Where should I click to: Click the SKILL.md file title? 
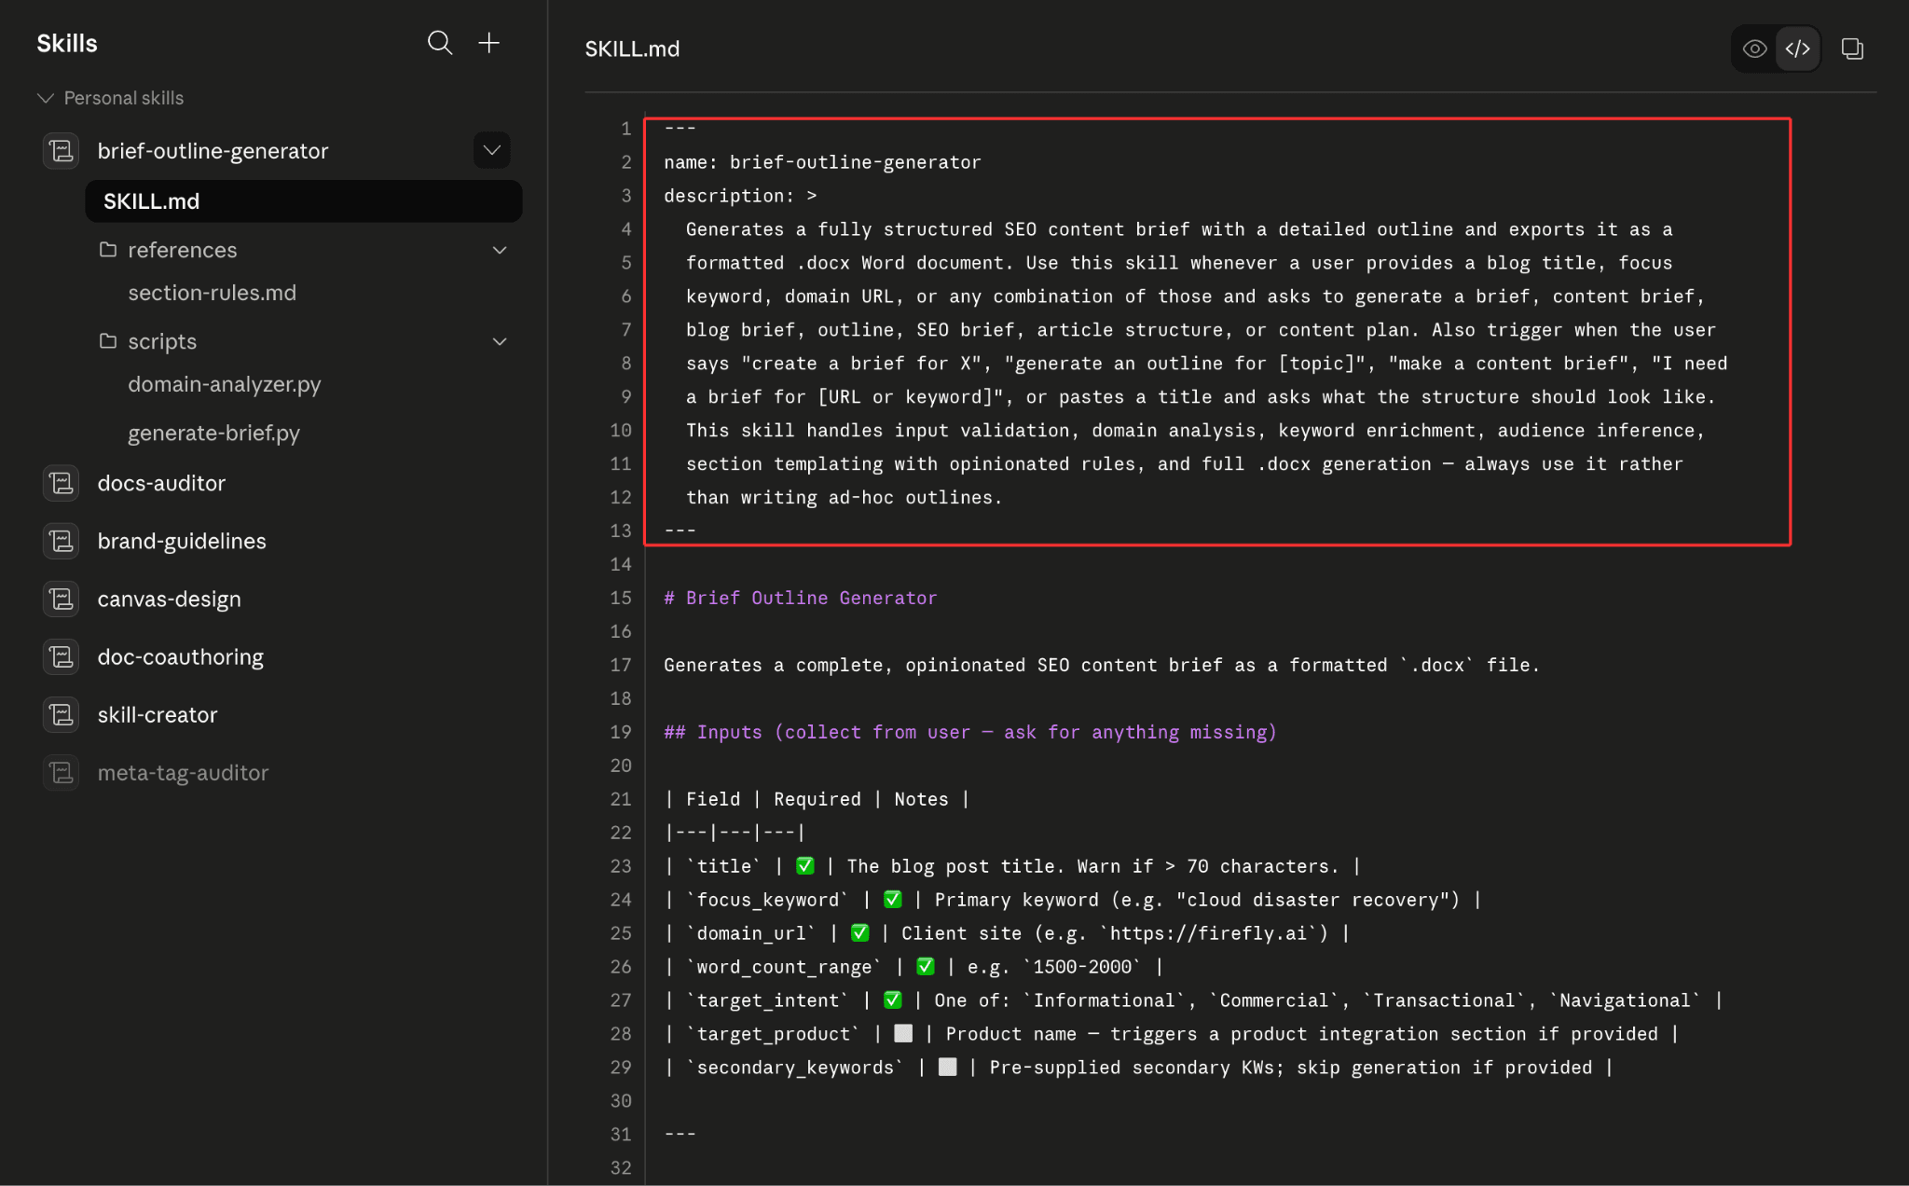click(x=632, y=48)
